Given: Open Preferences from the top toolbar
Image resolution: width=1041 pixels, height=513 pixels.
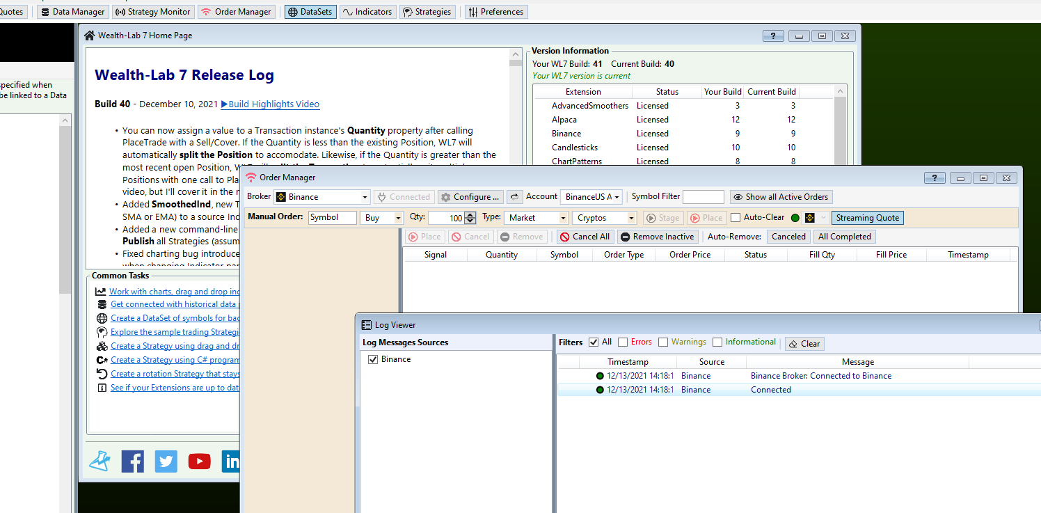Looking at the screenshot, I should click(496, 12).
